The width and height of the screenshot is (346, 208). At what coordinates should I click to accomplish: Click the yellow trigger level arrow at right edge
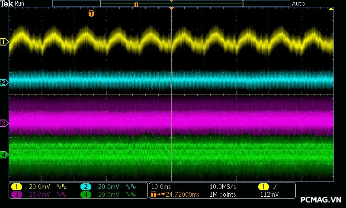click(331, 10)
